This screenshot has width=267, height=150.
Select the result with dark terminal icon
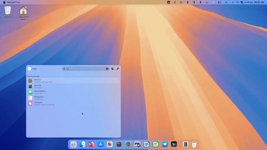pos(73,86)
